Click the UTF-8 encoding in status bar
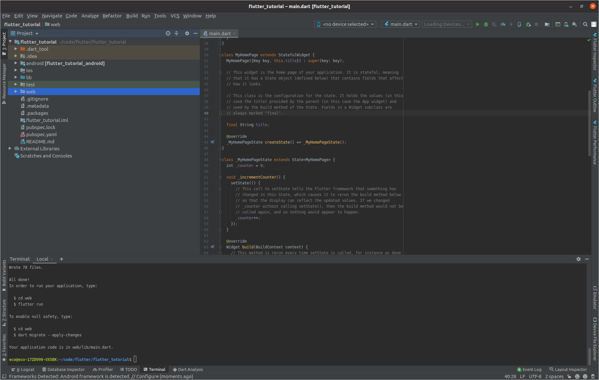Screen dimensions: 599x380 pyautogui.click(x=535, y=376)
